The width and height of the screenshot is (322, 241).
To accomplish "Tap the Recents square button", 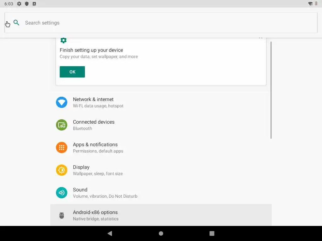I will click(212, 233).
